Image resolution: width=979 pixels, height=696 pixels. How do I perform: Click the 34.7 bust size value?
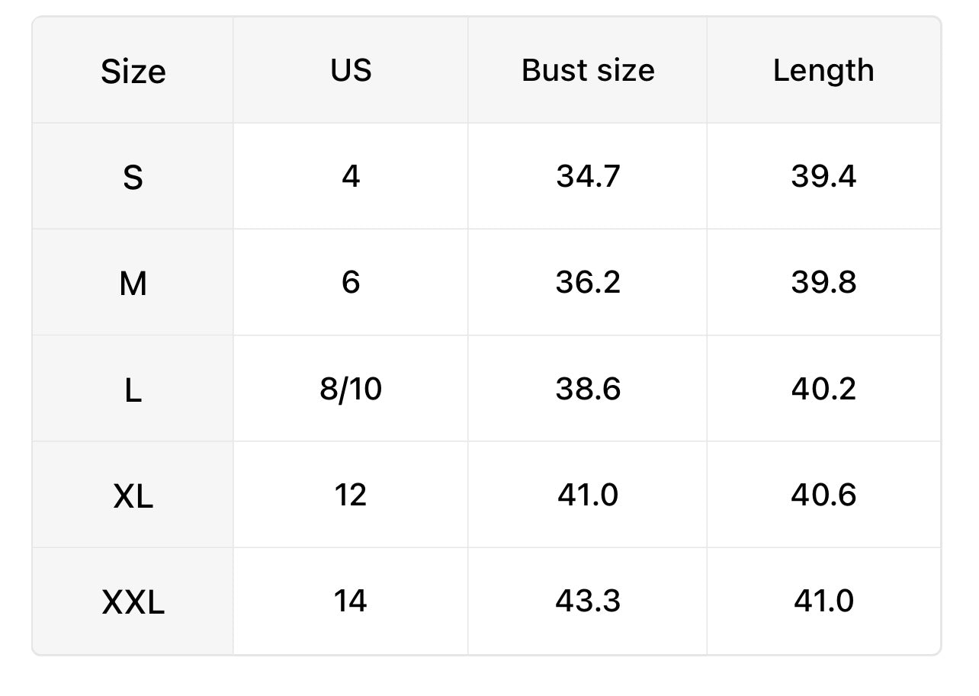[588, 176]
